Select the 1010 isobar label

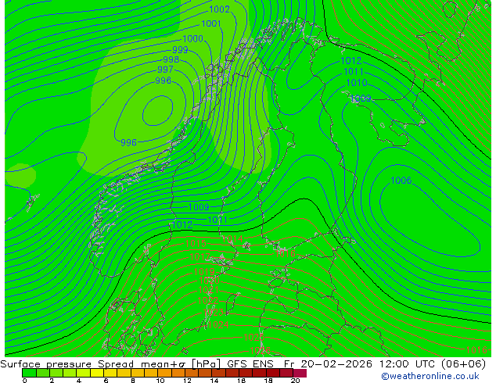point(357,83)
